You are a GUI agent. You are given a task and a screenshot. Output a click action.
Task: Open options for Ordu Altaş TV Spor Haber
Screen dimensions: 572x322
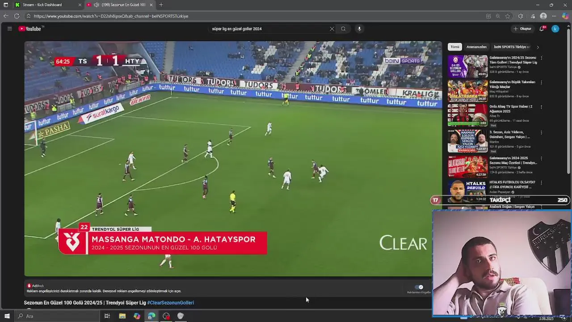point(541,107)
